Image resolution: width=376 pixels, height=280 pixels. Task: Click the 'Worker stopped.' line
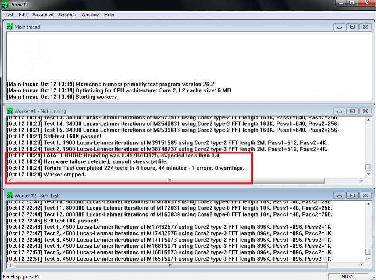tap(46, 175)
